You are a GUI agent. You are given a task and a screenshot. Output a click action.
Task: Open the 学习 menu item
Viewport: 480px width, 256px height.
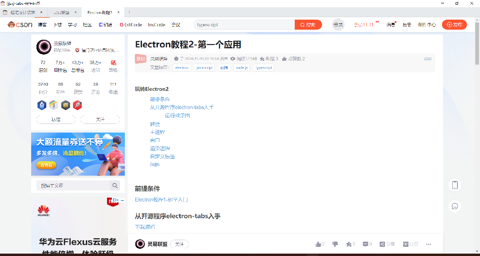72,25
